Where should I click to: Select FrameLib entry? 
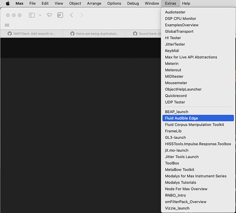(x=198, y=131)
